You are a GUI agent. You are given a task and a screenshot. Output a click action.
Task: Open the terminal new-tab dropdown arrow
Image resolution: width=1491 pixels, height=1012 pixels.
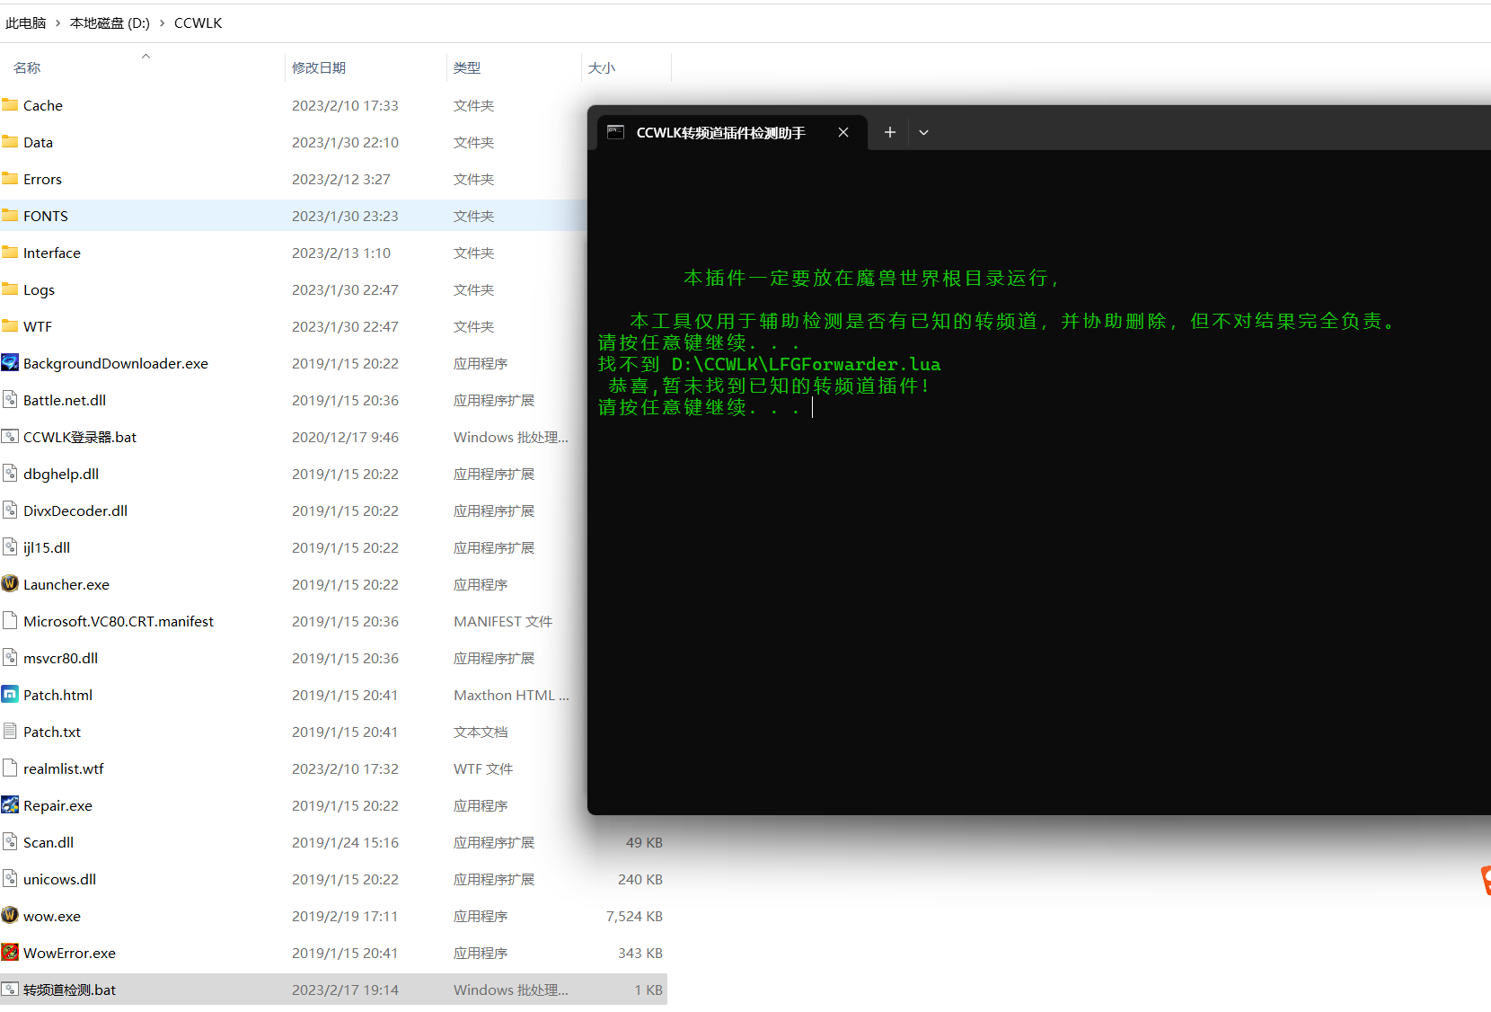(x=923, y=132)
